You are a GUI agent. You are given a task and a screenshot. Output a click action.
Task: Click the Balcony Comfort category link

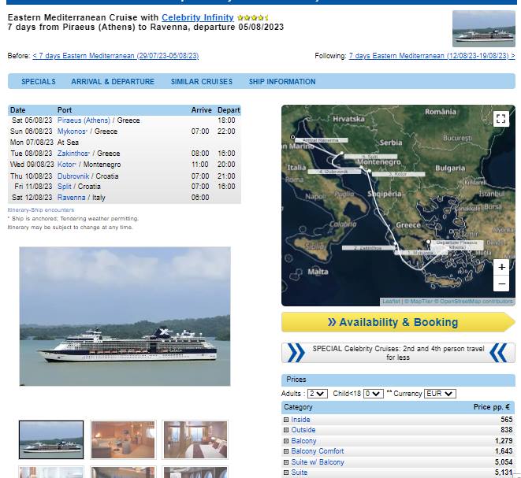[318, 451]
